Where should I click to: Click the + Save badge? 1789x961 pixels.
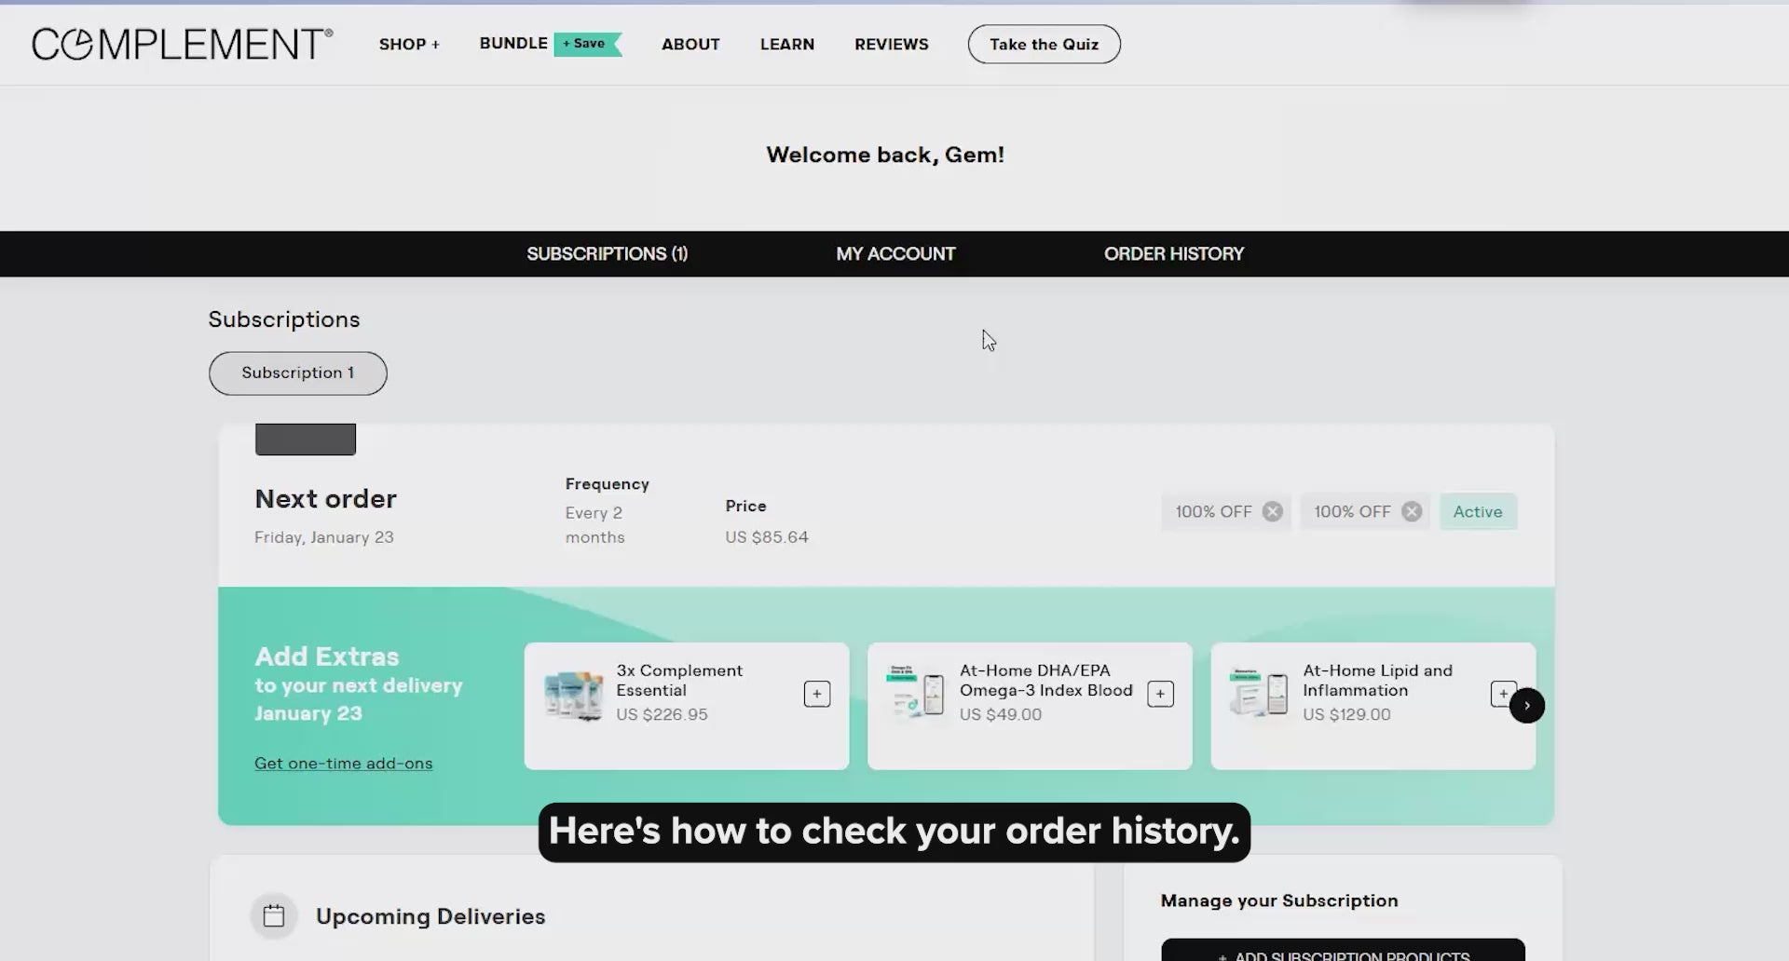coord(587,44)
